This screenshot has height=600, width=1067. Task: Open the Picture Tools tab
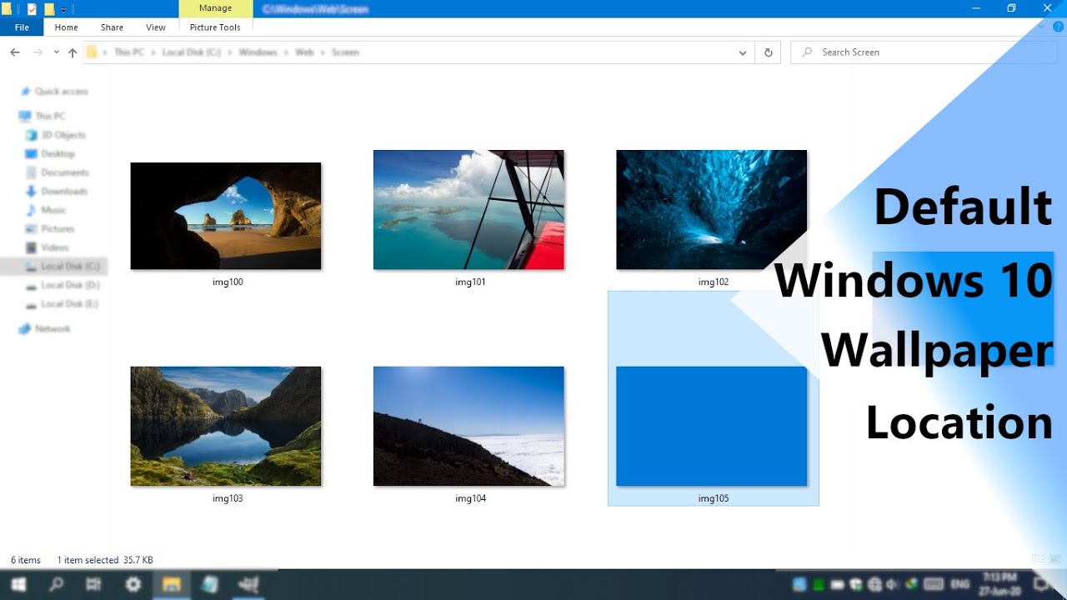click(215, 27)
